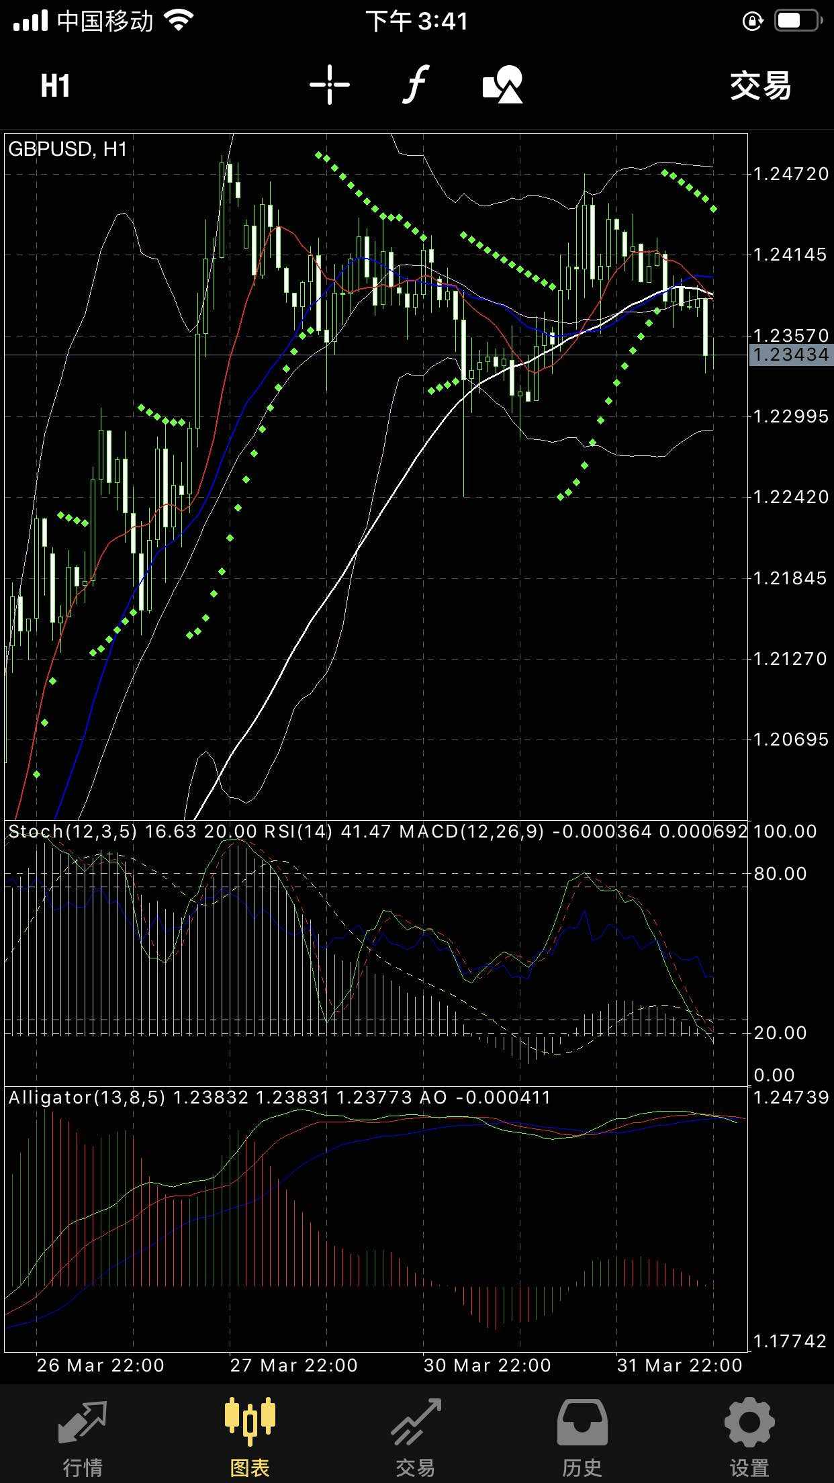
Task: Tap the 1.24739 Alligator axis label
Action: tap(791, 1097)
